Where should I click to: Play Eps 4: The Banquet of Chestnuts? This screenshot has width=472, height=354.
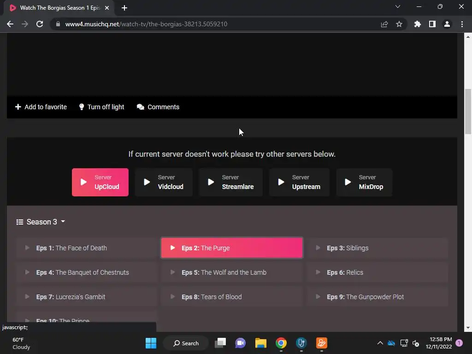(x=87, y=272)
